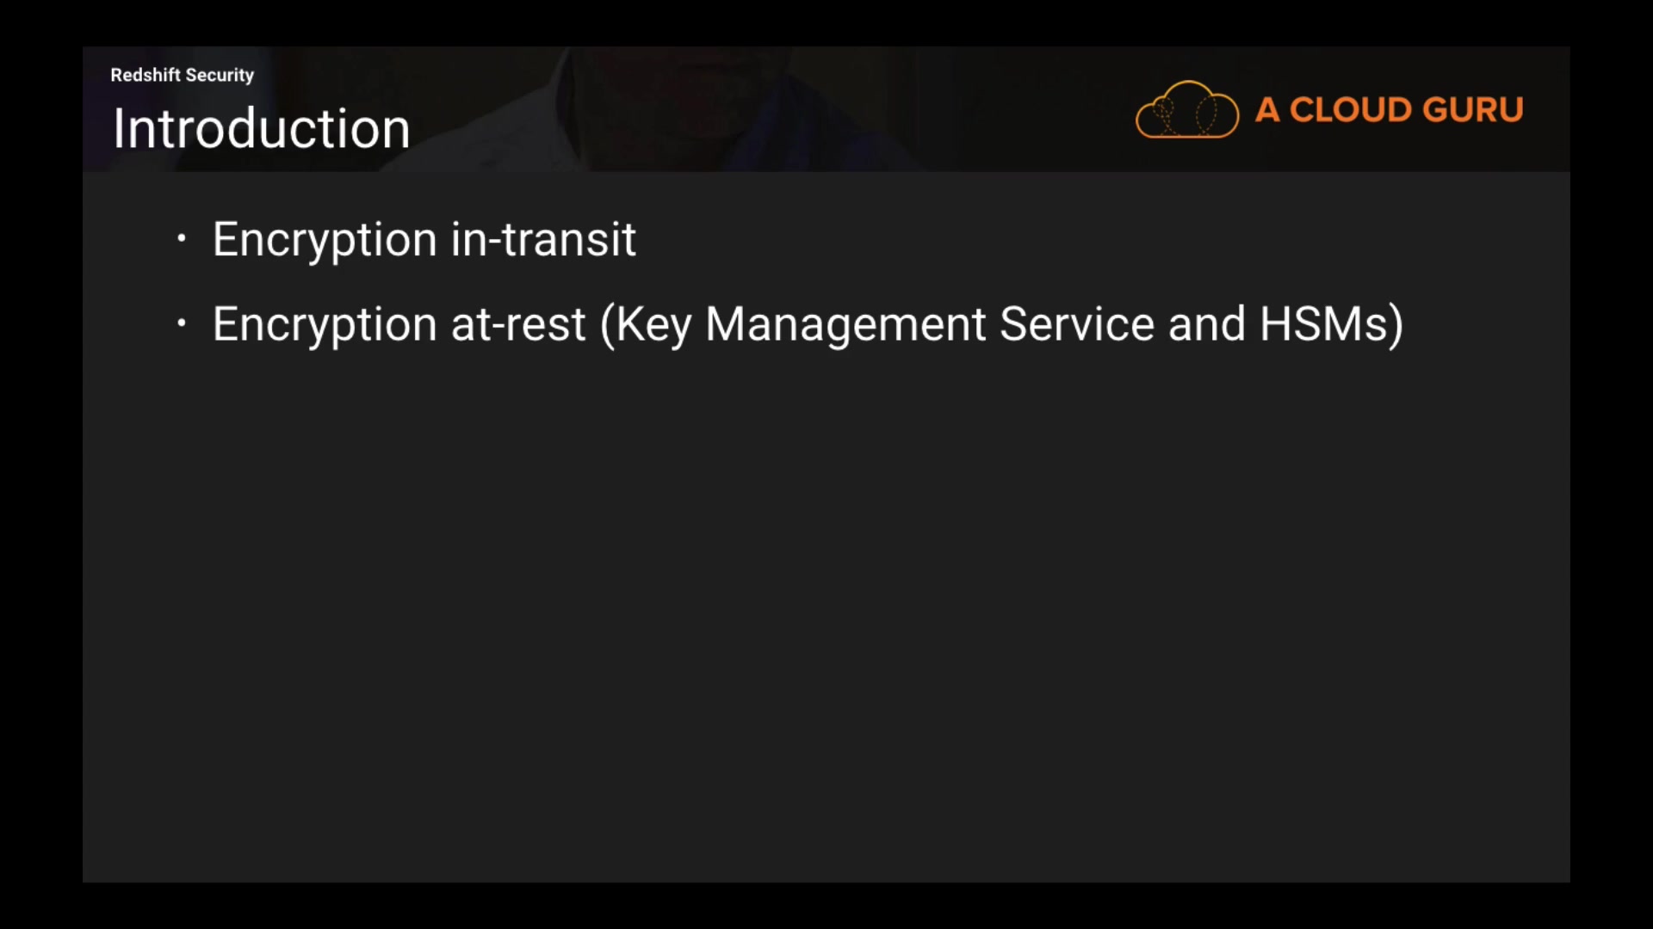Click the letter A in the brand logo
The width and height of the screenshot is (1653, 929).
pos(1266,109)
